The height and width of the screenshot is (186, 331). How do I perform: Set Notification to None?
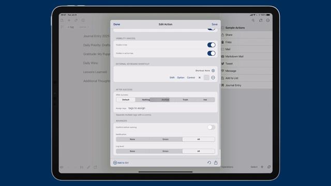(x=132, y=139)
